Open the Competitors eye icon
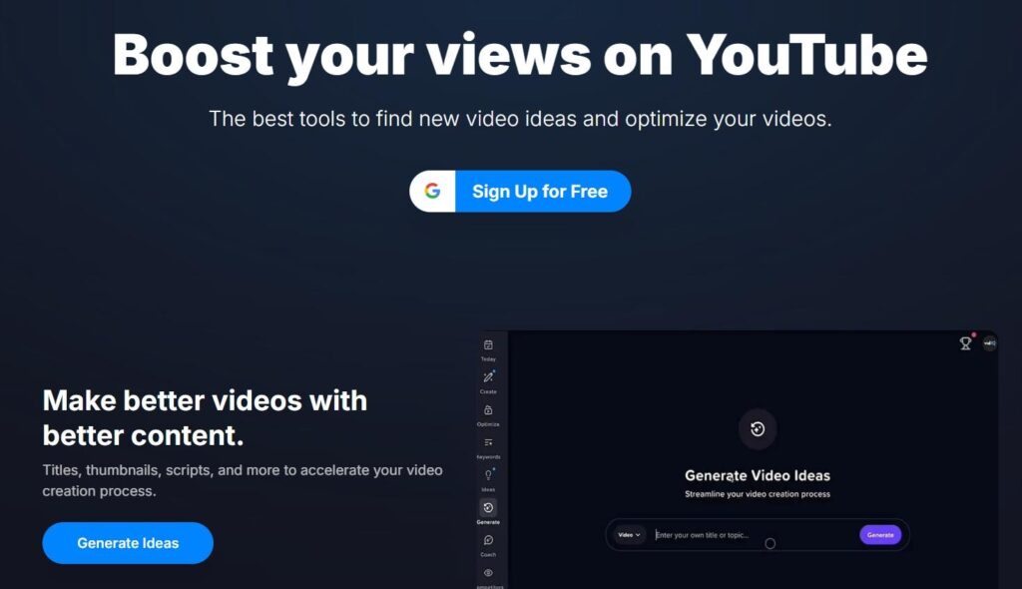1022x589 pixels. point(488,573)
